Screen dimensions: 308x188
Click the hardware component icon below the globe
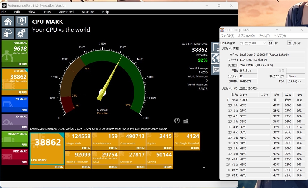tap(216, 70)
